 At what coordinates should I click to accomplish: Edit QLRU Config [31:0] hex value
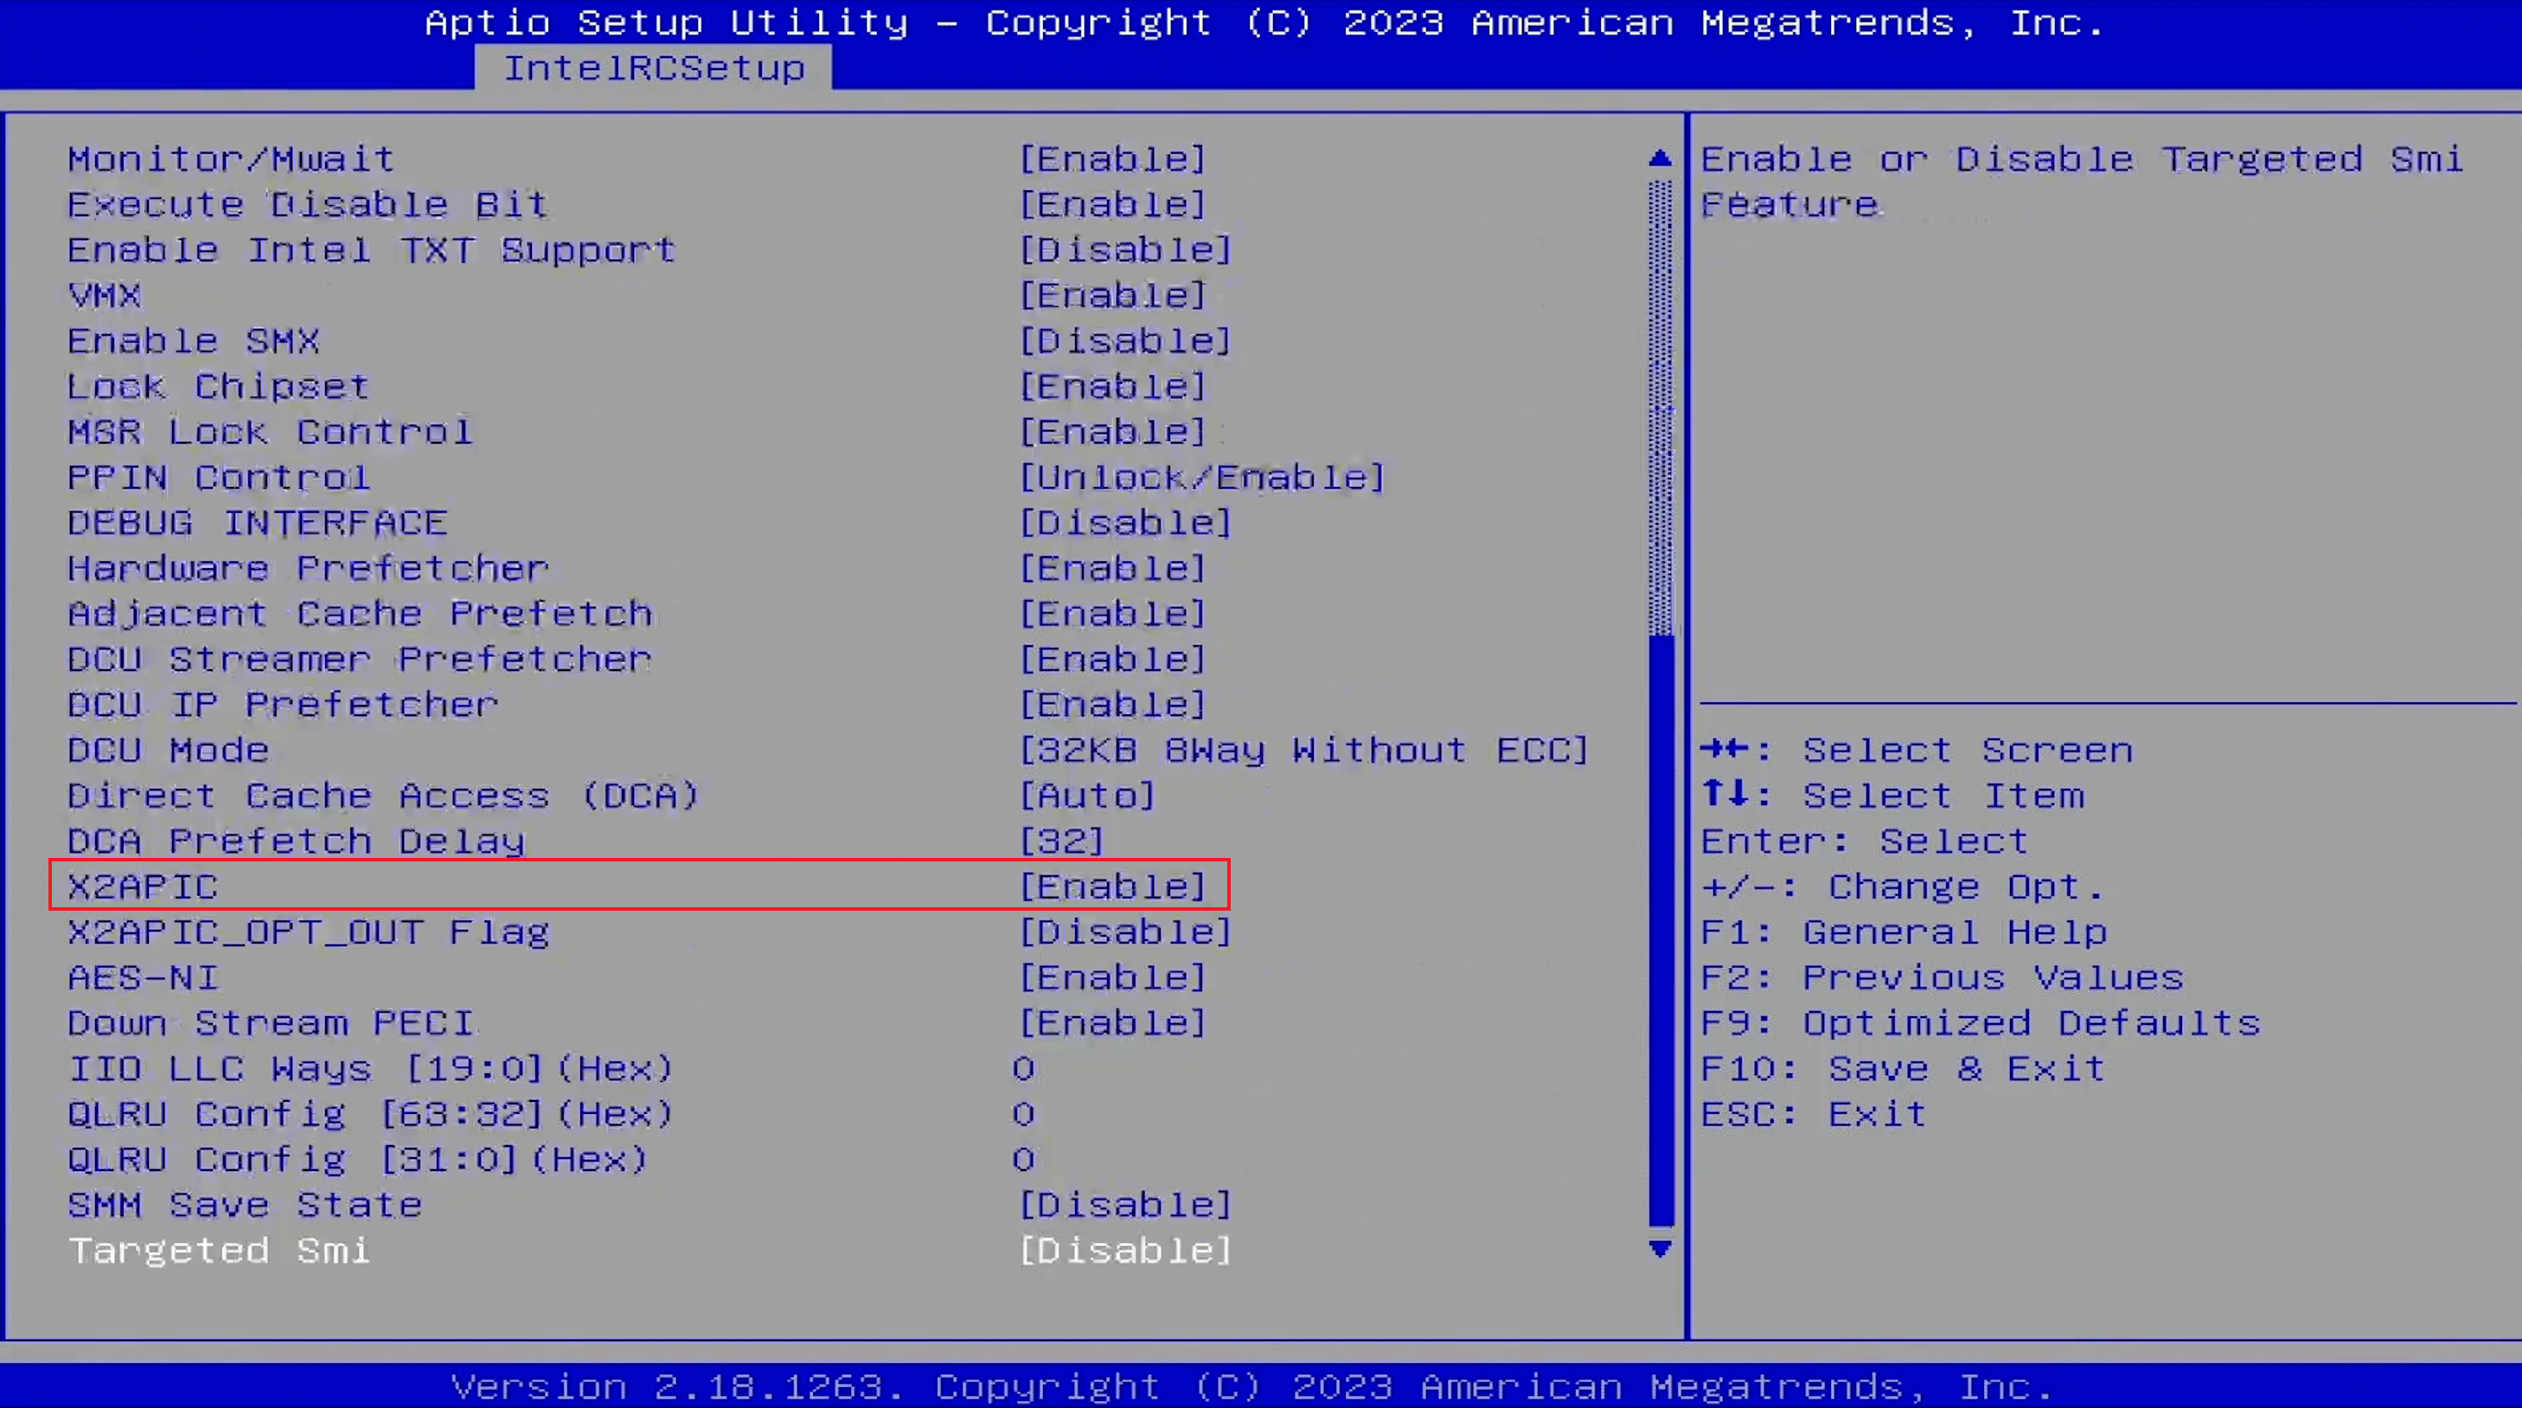tap(1023, 1159)
